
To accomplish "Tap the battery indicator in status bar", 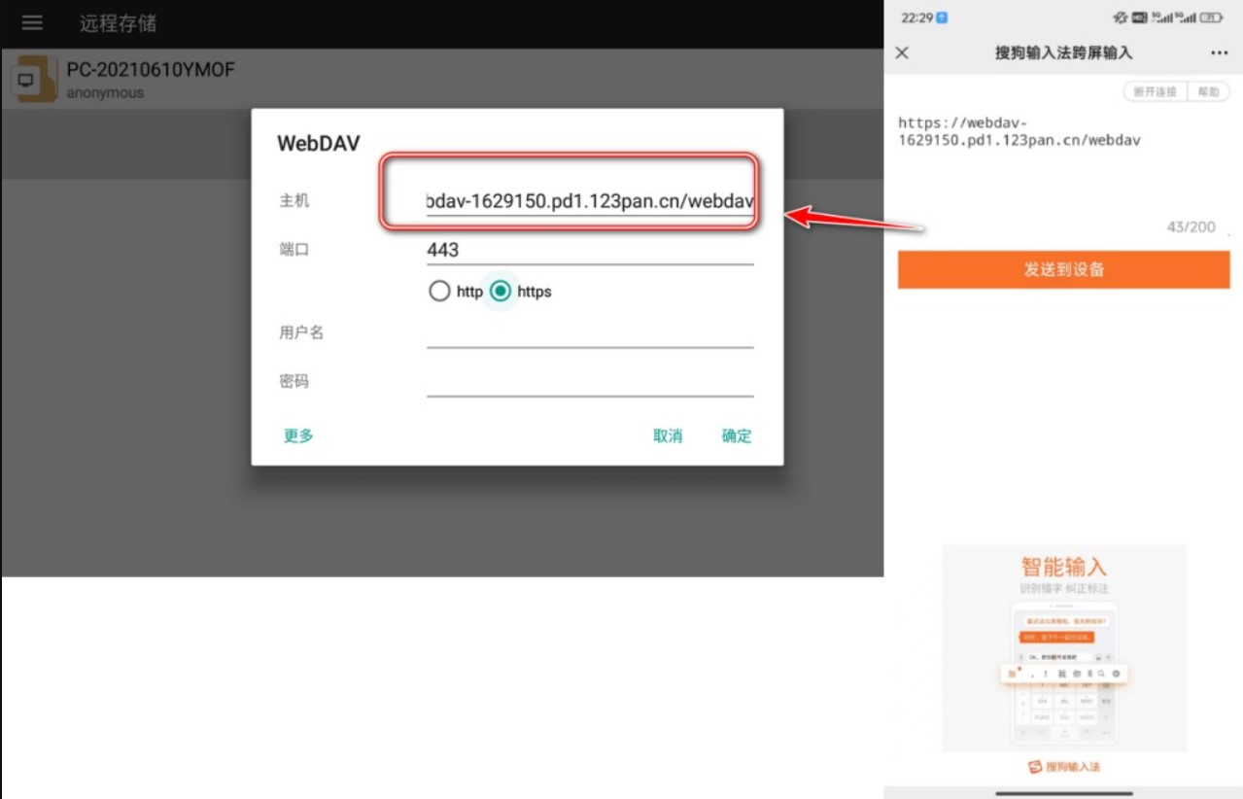I will pos(1211,17).
